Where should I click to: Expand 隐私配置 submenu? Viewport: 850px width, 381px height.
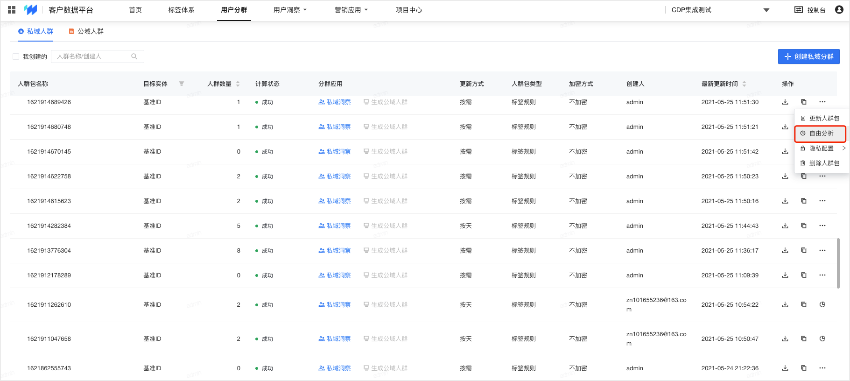[x=823, y=148]
